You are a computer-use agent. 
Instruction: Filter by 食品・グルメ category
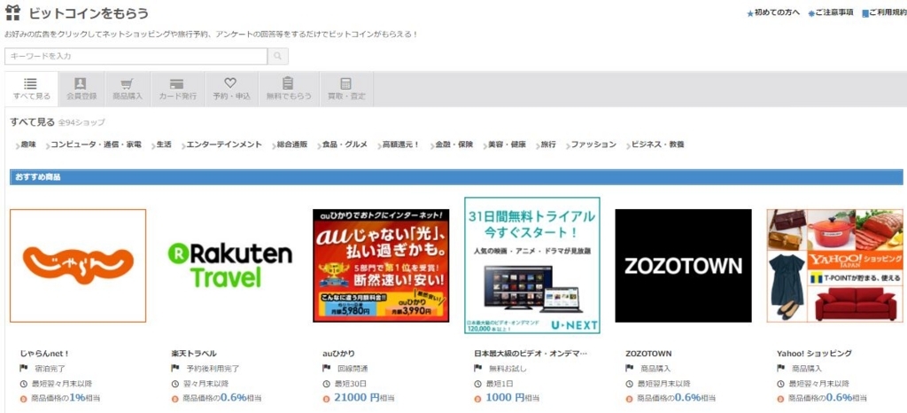[x=345, y=144]
